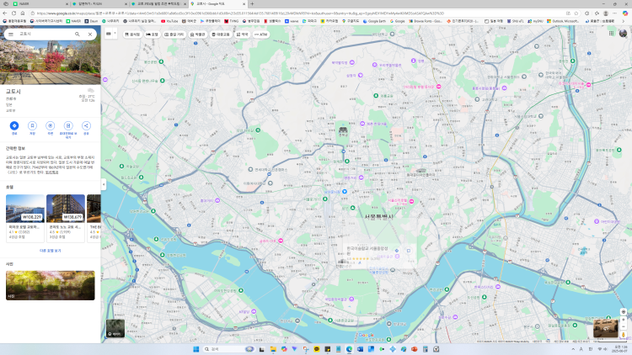
Task: Click the search magnifier icon in Maps
Action: coord(77,34)
